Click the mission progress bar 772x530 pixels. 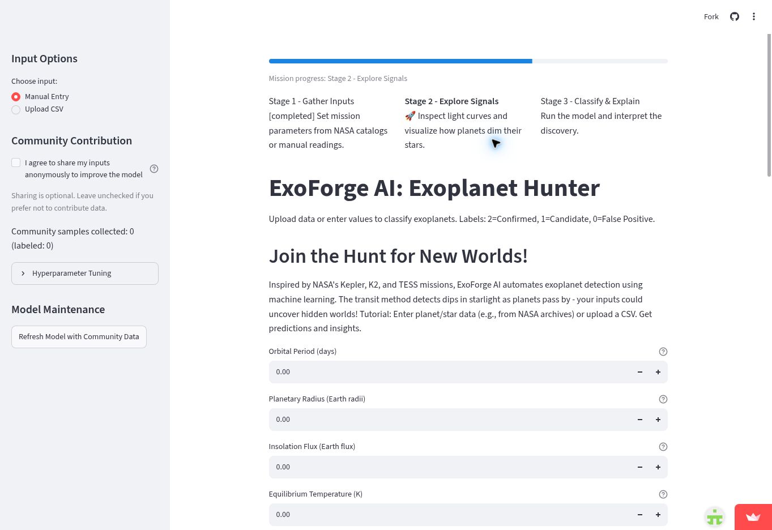tap(468, 61)
